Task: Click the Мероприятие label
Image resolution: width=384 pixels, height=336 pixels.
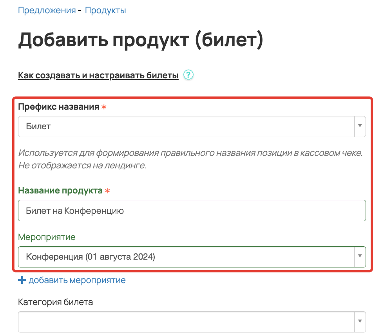Action: (x=47, y=237)
